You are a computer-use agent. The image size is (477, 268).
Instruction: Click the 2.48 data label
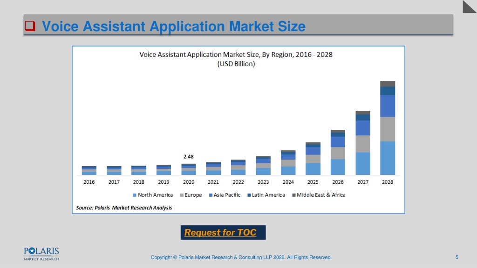tap(188, 157)
